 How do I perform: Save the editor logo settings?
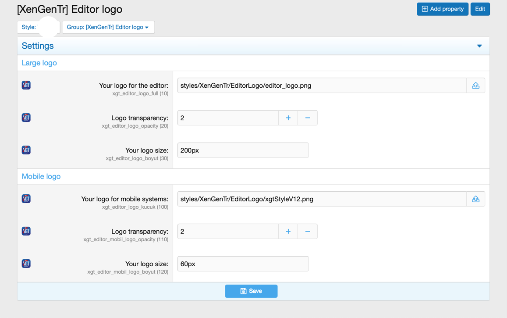pos(251,291)
